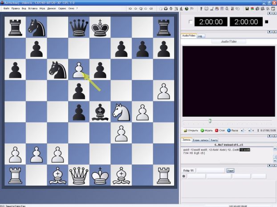This screenshot has height=207, width=277.
Task: Select the black king on e8
Action: [x=100, y=27]
